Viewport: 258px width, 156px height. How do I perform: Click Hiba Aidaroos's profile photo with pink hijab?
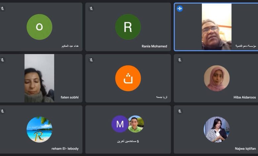pyautogui.click(x=217, y=78)
